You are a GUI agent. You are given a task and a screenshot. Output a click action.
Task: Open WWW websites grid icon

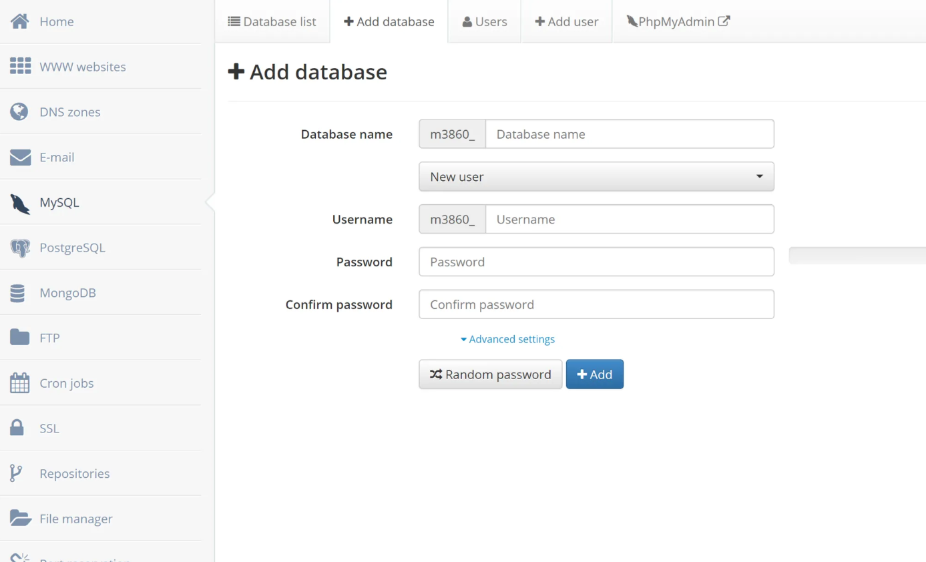click(20, 66)
